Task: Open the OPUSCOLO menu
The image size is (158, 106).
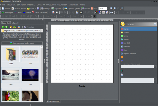Action: (51, 5)
